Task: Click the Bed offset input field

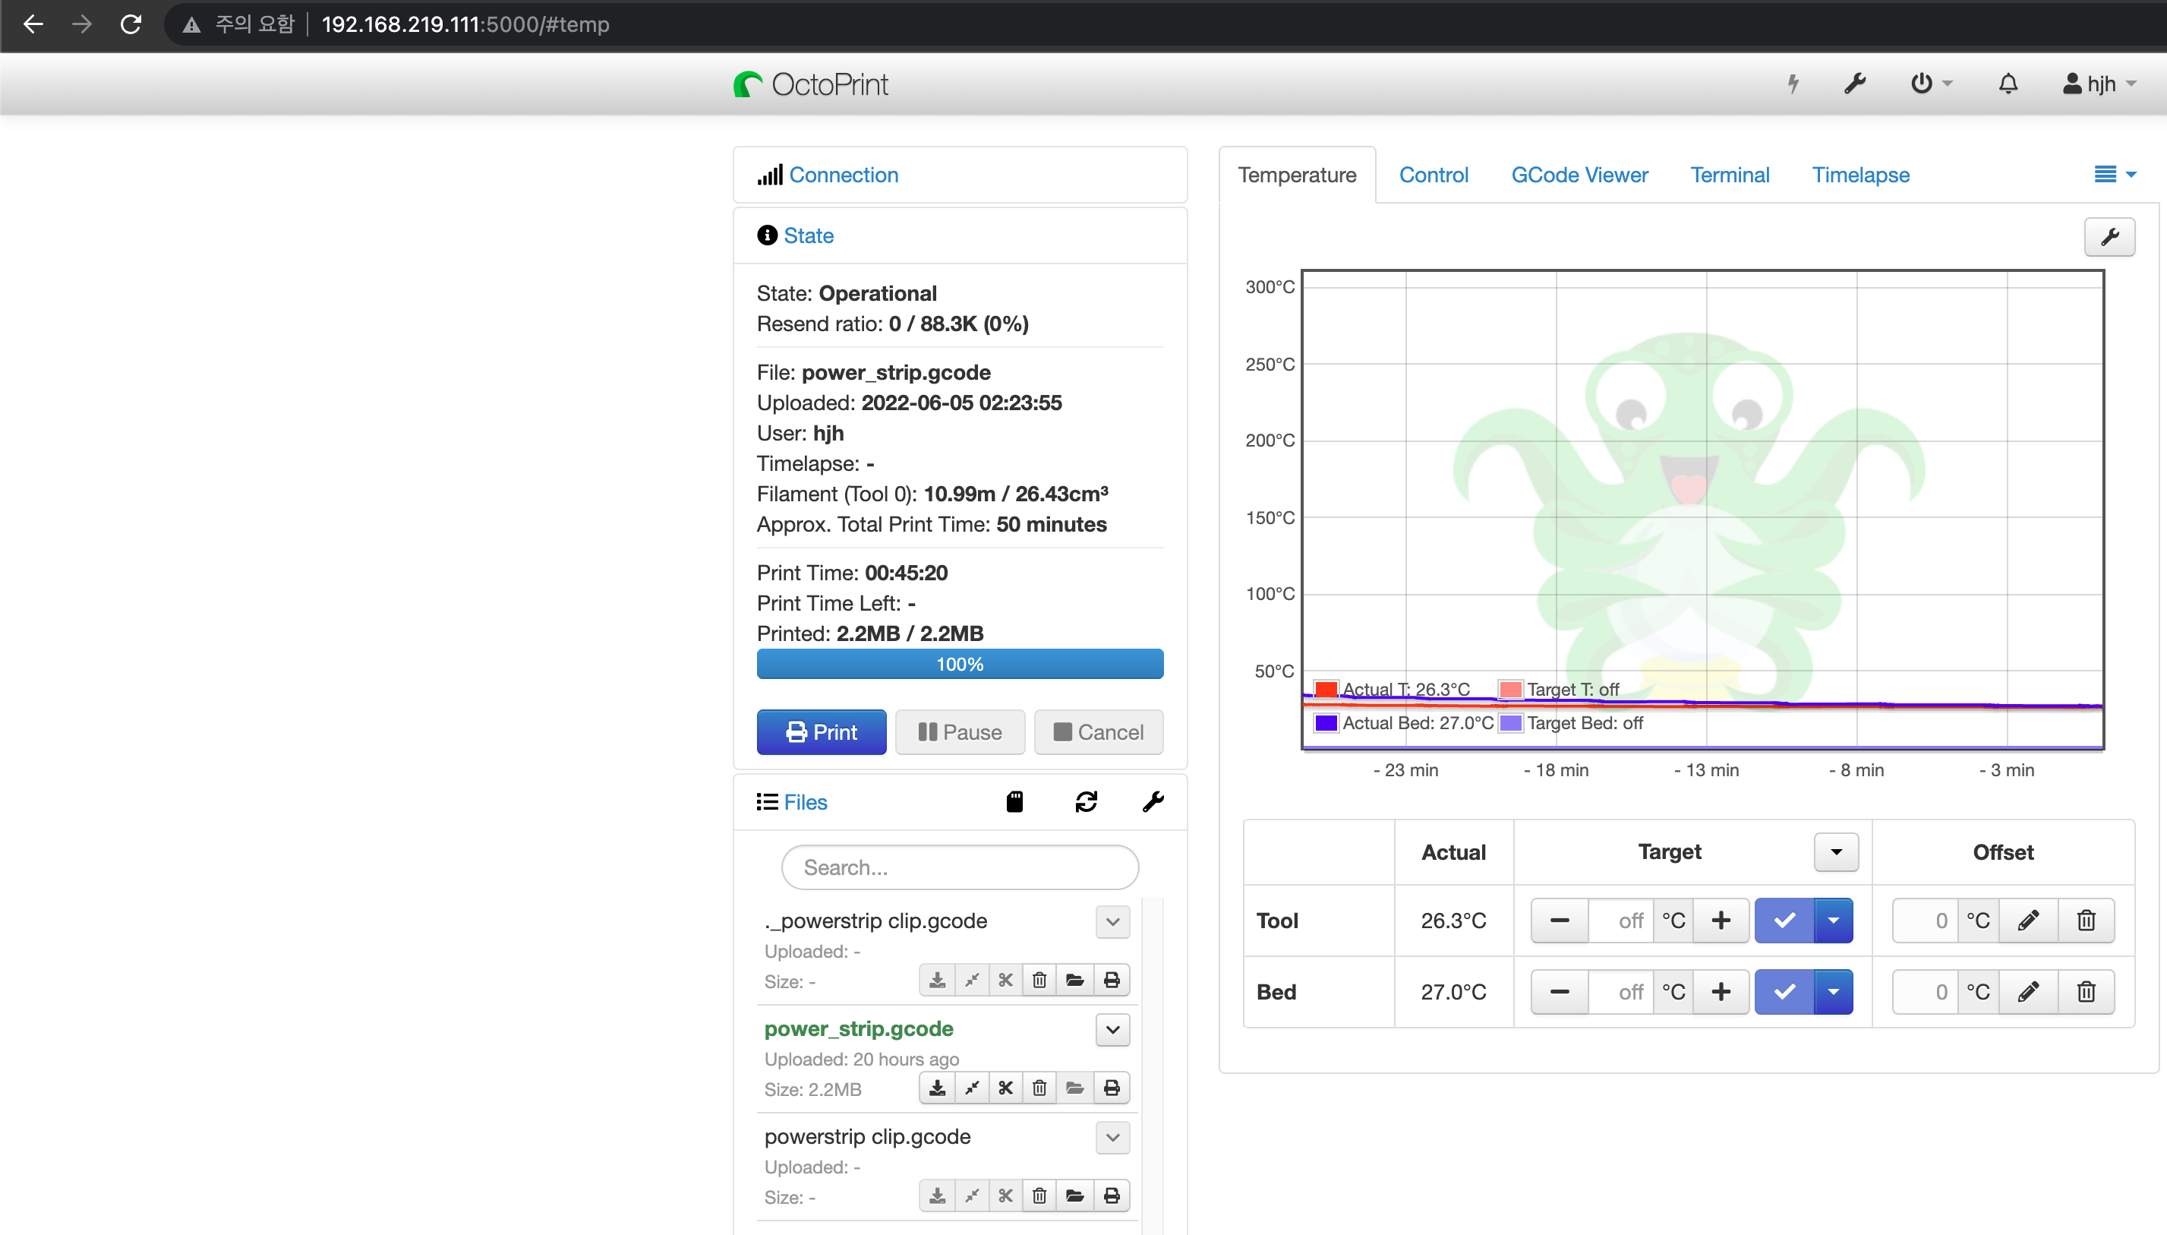Action: click(1926, 991)
